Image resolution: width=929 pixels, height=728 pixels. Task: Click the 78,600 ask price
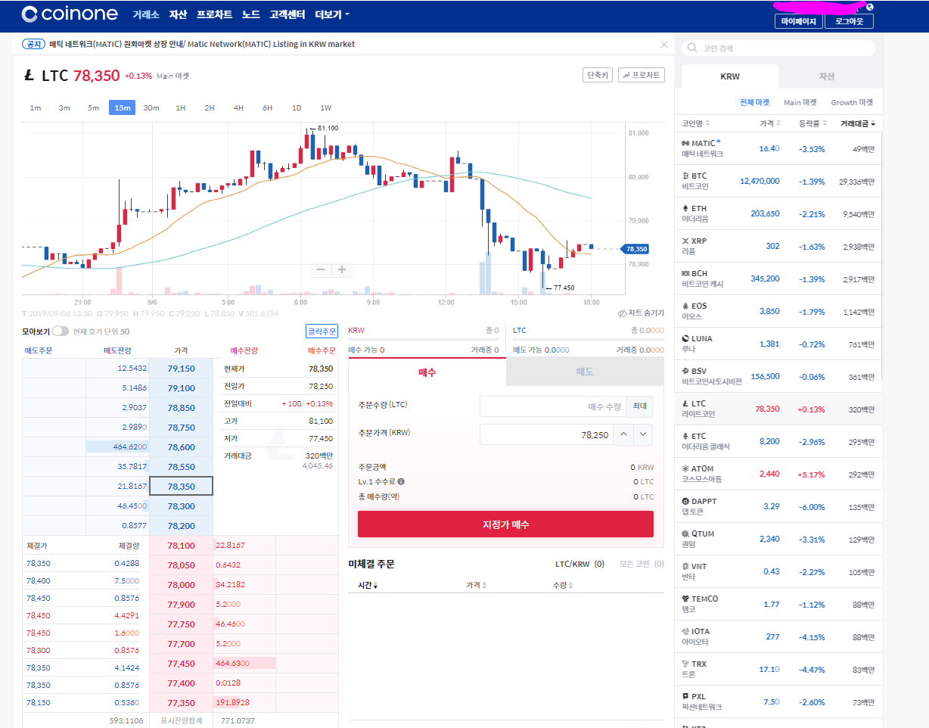click(x=182, y=447)
